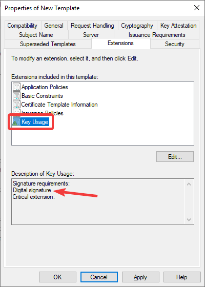205x287 pixels.
Task: Open the Subject Name tab
Action: [x=36, y=35]
